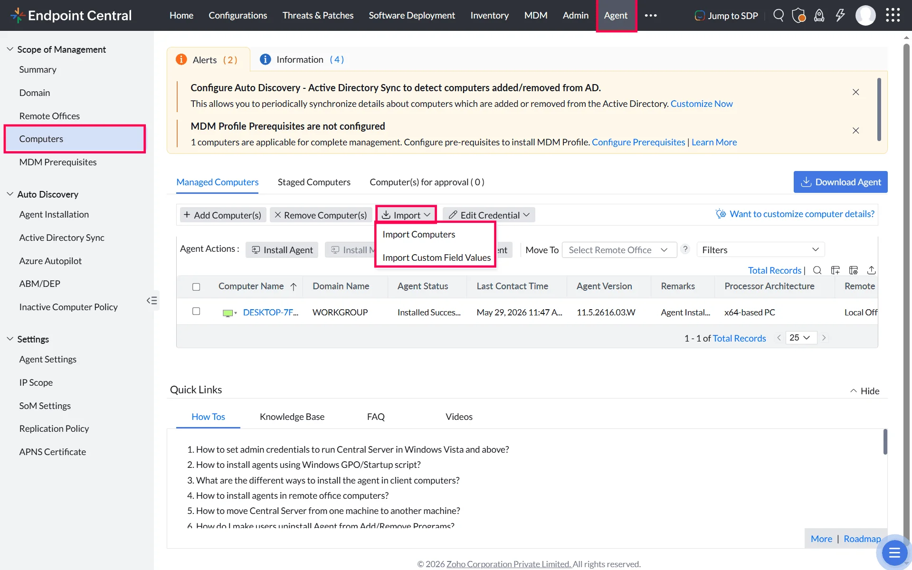912x570 pixels.
Task: Click the Quick Links list scrollbar
Action: pos(885,442)
